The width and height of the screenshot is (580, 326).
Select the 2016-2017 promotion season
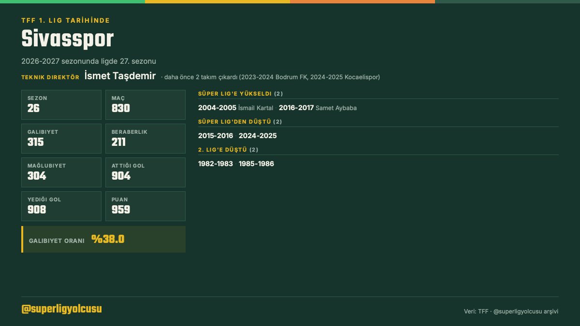(296, 108)
